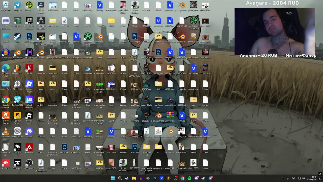Select the 6233.veg Vegas project file
Viewport: 323px width, 182px height.
(111, 133)
